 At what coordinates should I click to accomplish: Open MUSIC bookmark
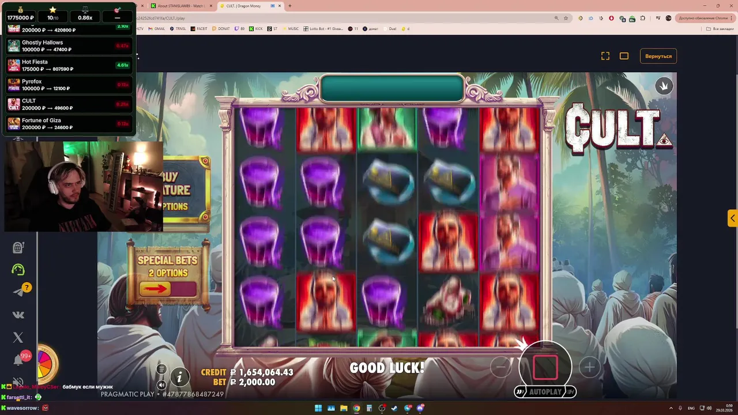(291, 29)
